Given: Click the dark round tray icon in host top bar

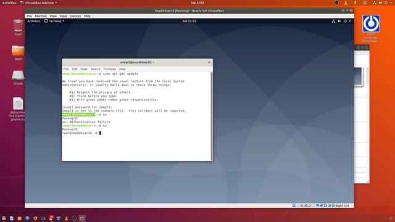Looking at the screenshot, I should pyautogui.click(x=336, y=2).
